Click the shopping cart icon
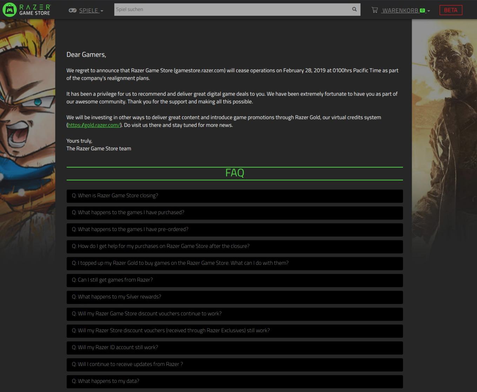477x392 pixels. 375,10
